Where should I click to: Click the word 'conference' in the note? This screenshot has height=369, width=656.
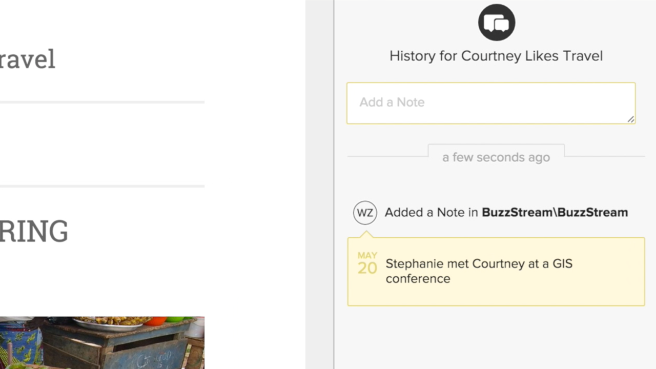tap(418, 279)
